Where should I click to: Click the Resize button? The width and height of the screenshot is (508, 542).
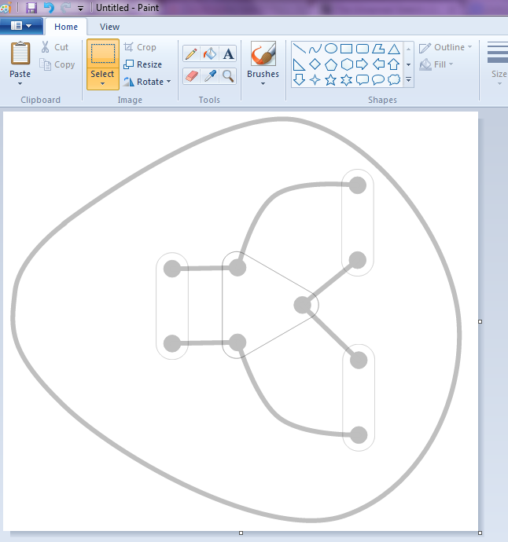pos(142,64)
